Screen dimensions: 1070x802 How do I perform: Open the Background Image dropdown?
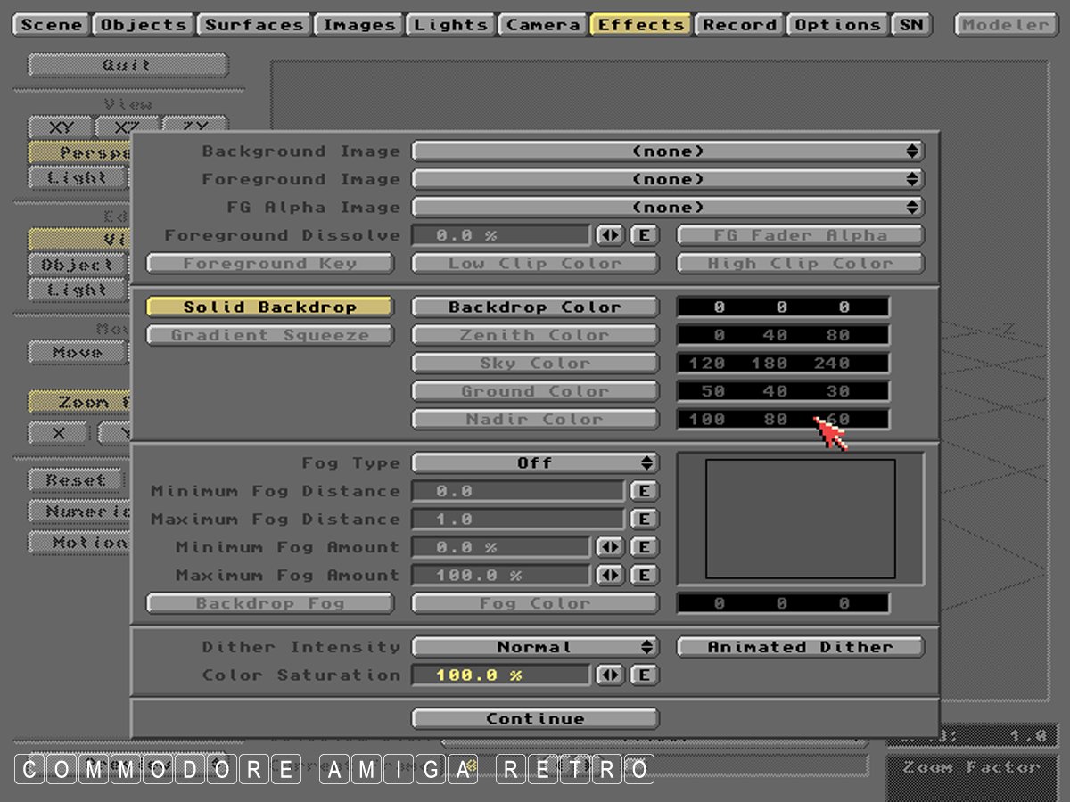click(667, 151)
